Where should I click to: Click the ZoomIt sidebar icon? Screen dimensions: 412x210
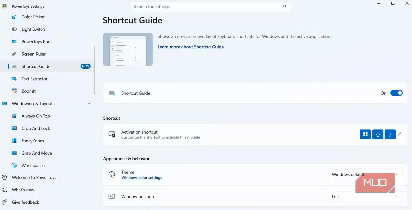pos(14,91)
